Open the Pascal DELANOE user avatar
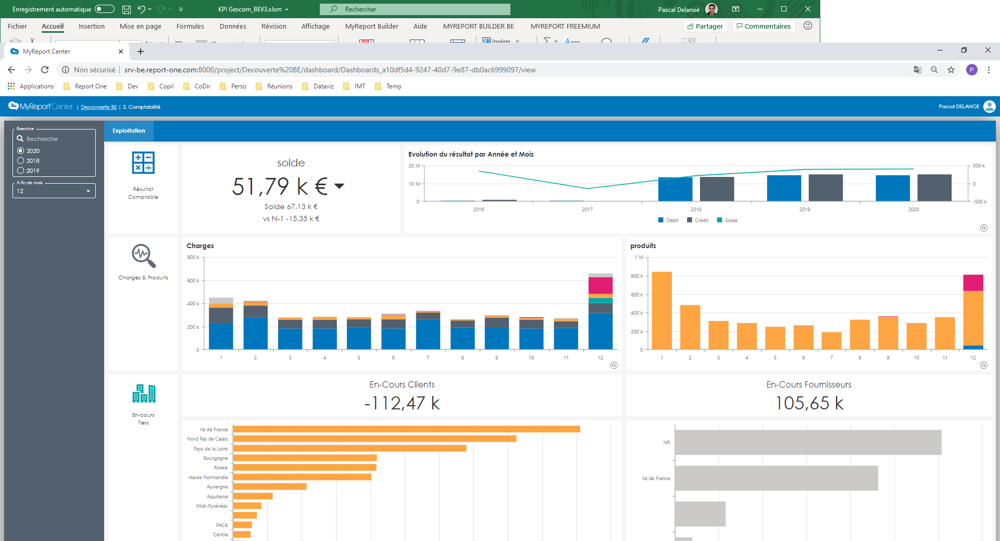 click(990, 107)
